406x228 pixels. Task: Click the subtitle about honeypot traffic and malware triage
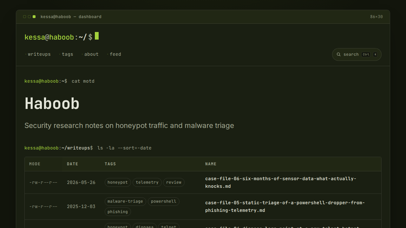click(129, 125)
